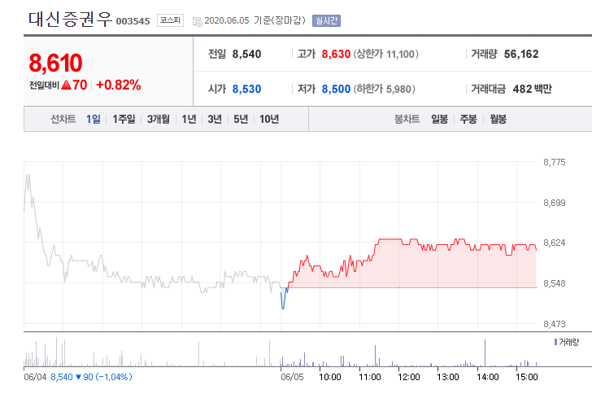
Task: Click the 10:00 time axis label
Action: coord(330,377)
